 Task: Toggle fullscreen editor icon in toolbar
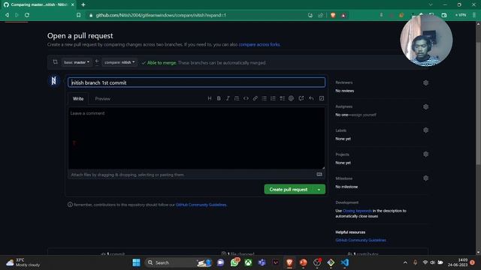322,98
